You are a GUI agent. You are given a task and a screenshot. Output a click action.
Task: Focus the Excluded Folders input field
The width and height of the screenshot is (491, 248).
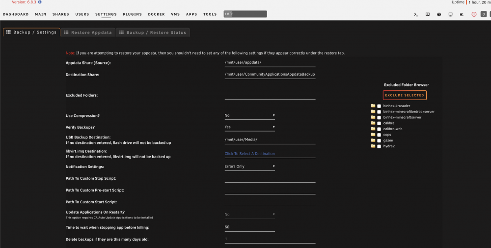click(270, 95)
